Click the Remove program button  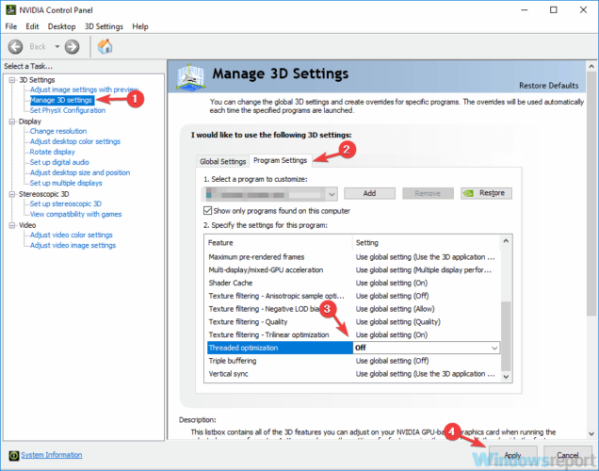pyautogui.click(x=428, y=193)
